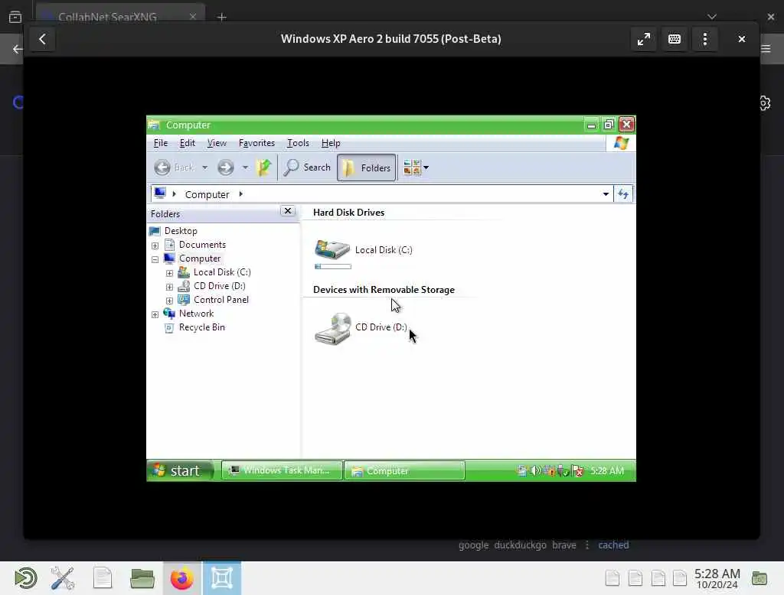Switch to Windows Task Manager taskbar button
The height and width of the screenshot is (595, 784).
tap(282, 470)
